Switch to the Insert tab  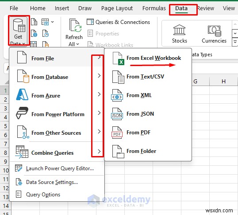62,8
